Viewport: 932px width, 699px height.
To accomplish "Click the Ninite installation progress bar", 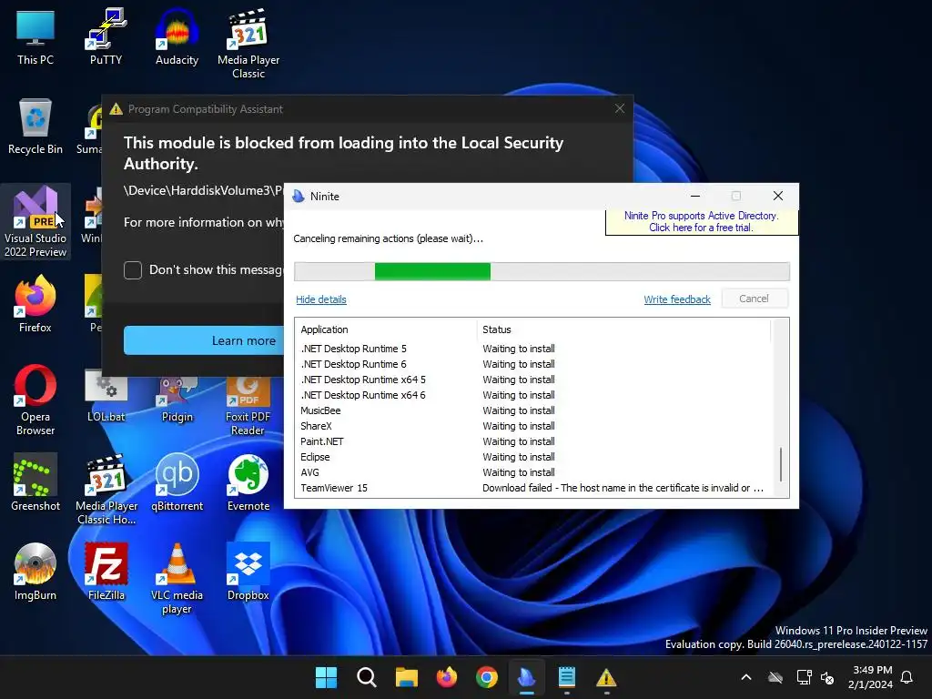I will (542, 271).
